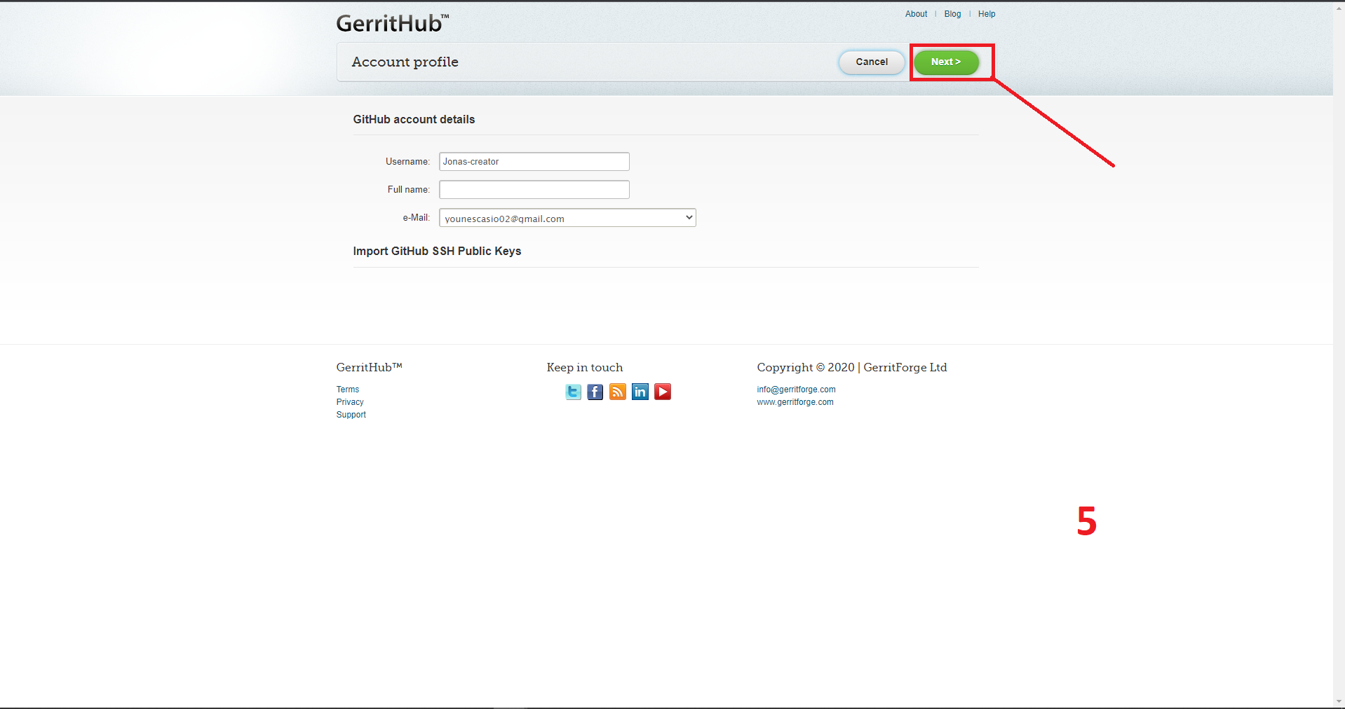1345x709 pixels.
Task: Expand the e-Mail dropdown
Action: coord(567,218)
